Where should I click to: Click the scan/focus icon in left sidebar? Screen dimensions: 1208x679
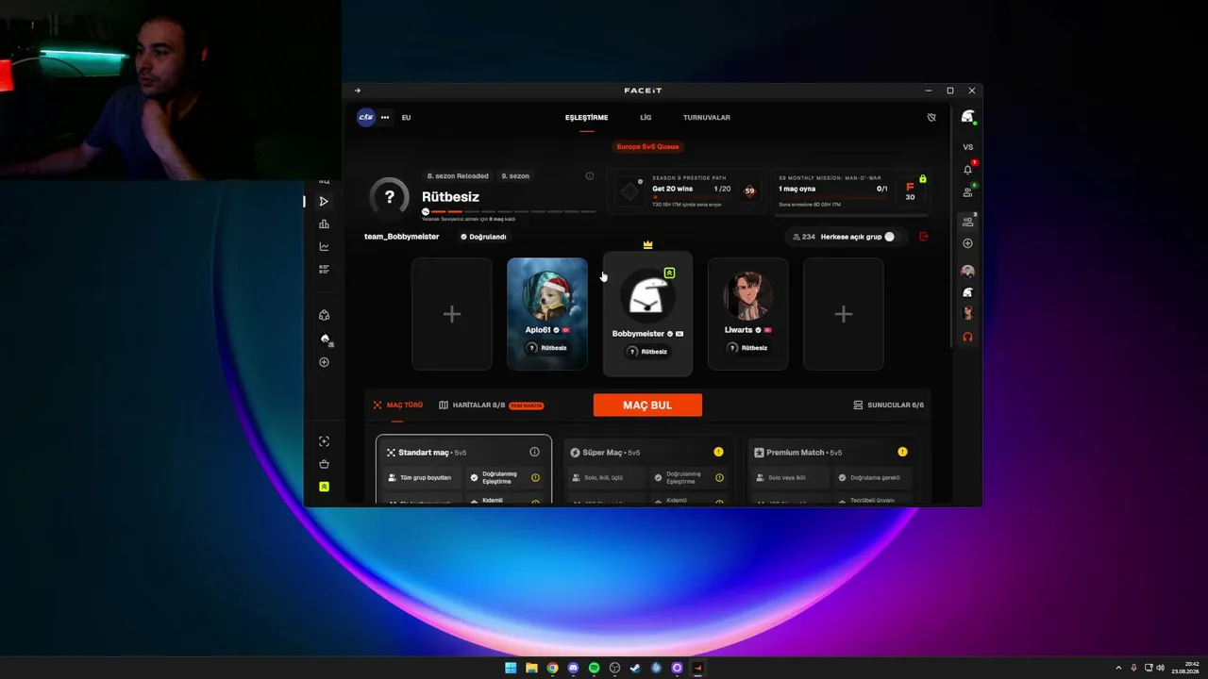(324, 441)
